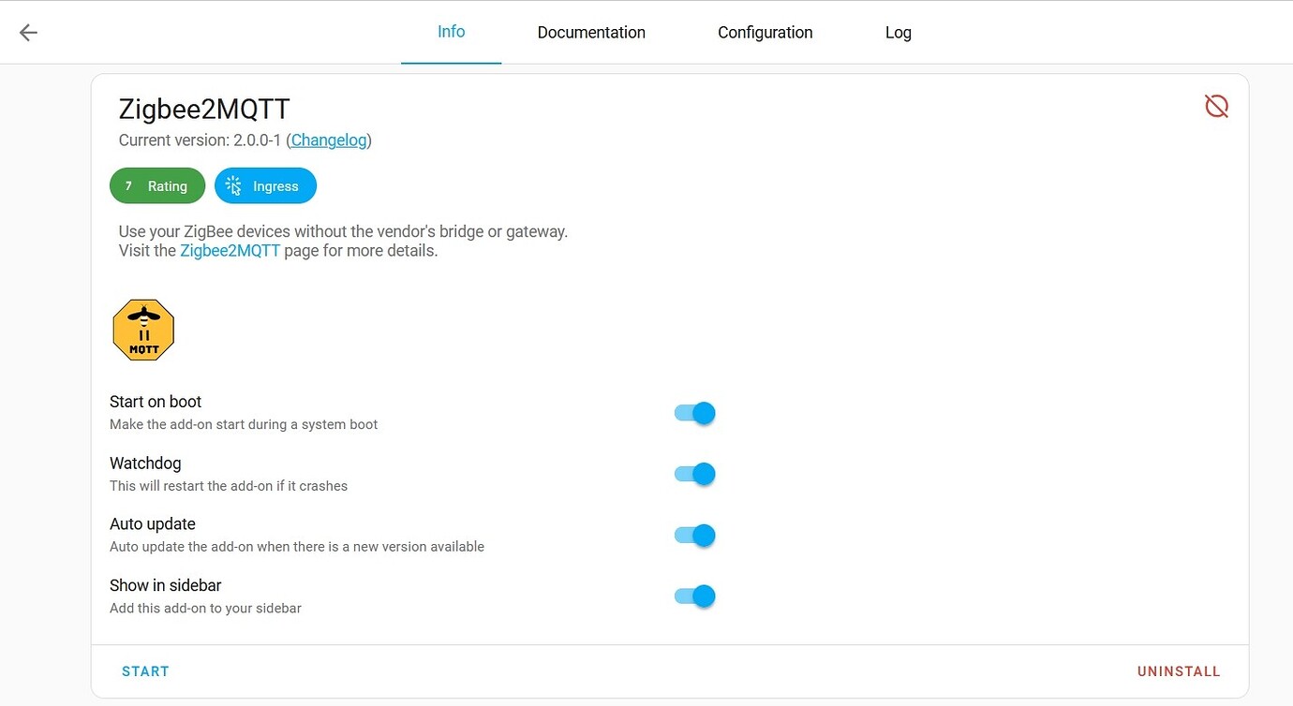Start the Zigbee2MQTT add-on
The image size is (1293, 706).
point(144,670)
